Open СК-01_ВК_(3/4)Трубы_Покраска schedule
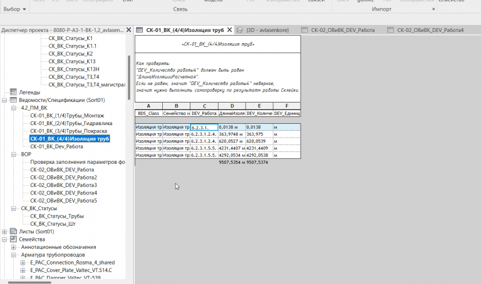Image resolution: width=481 pixels, height=284 pixels. 68,131
